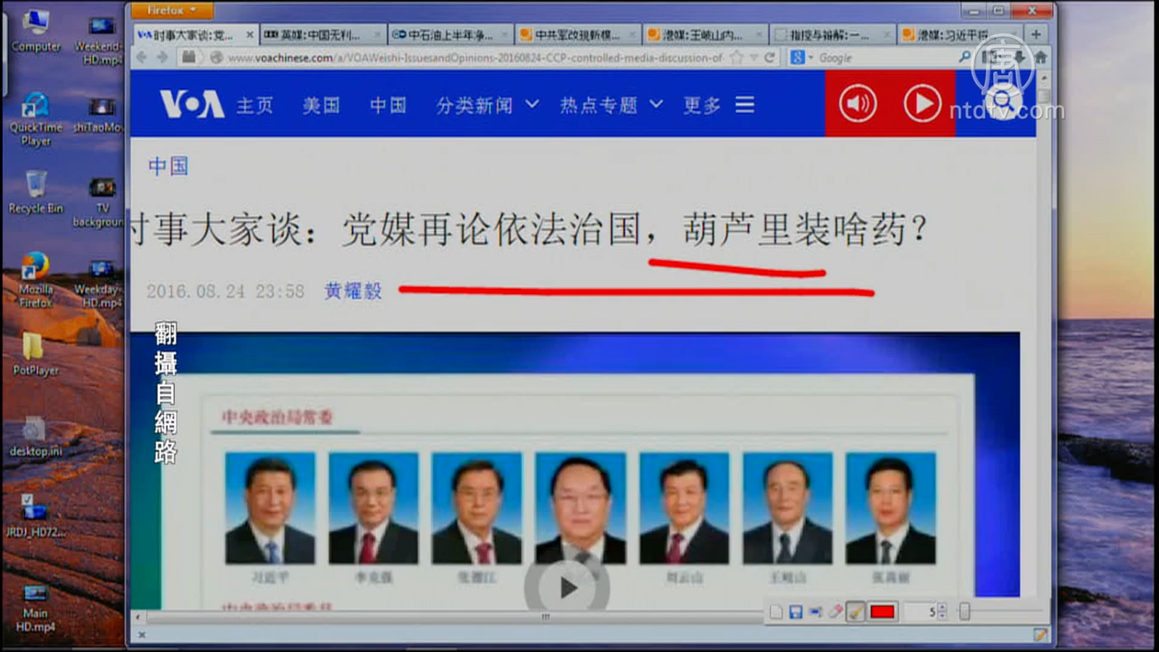Viewport: 1159px width, 652px height.
Task: Bookmark page with the star icon
Action: click(x=737, y=57)
